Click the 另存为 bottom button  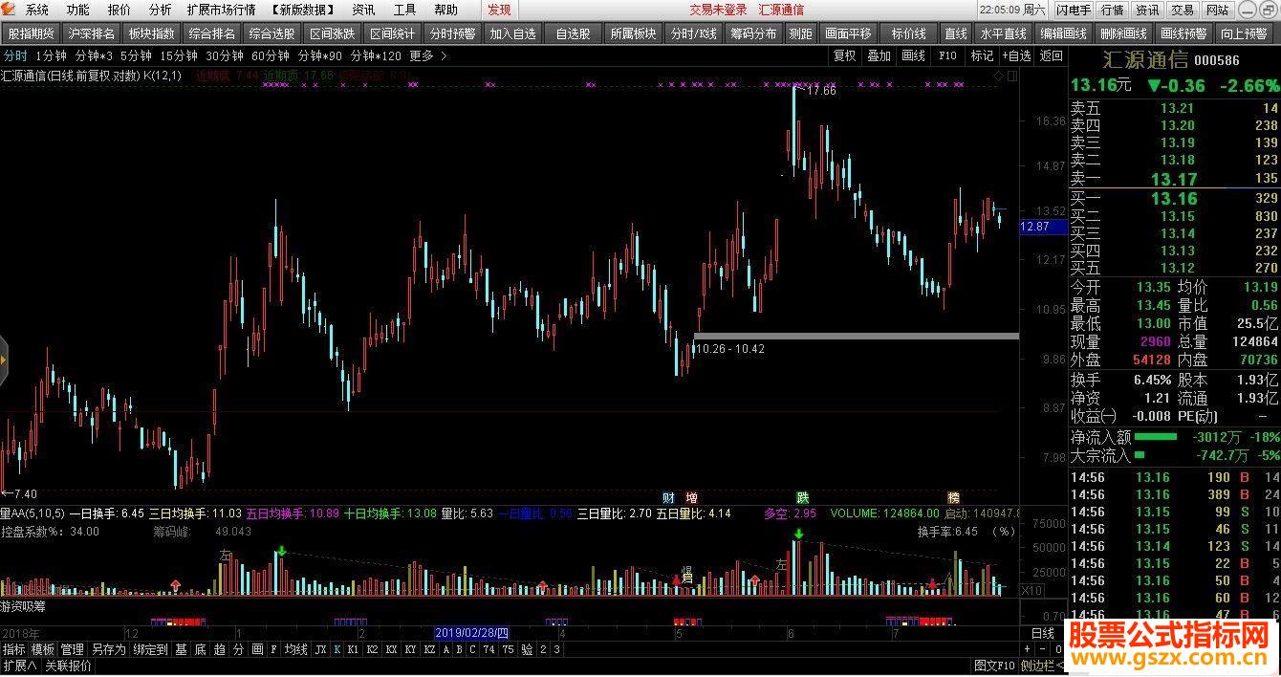(x=109, y=649)
